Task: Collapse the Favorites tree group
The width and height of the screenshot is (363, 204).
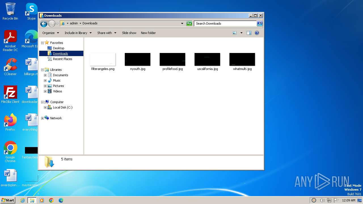Action: click(x=43, y=43)
